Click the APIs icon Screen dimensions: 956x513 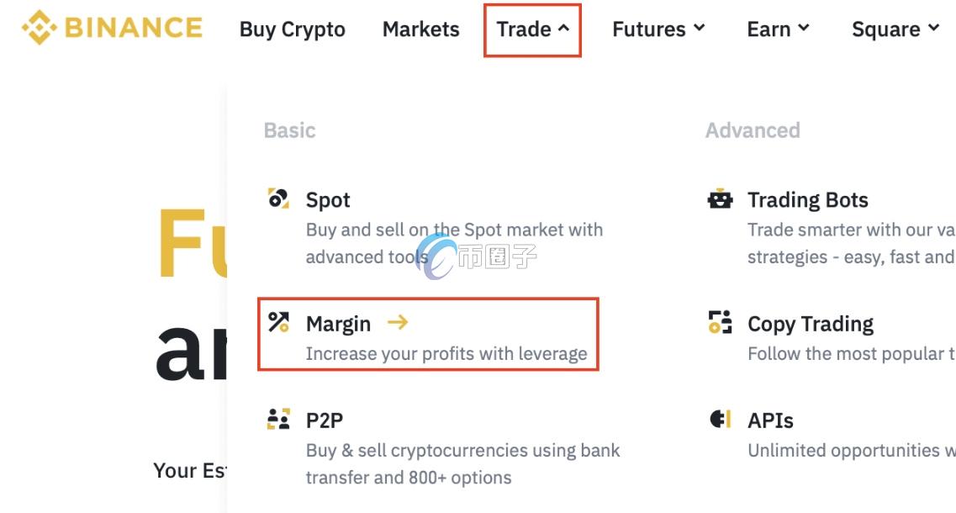coord(721,419)
